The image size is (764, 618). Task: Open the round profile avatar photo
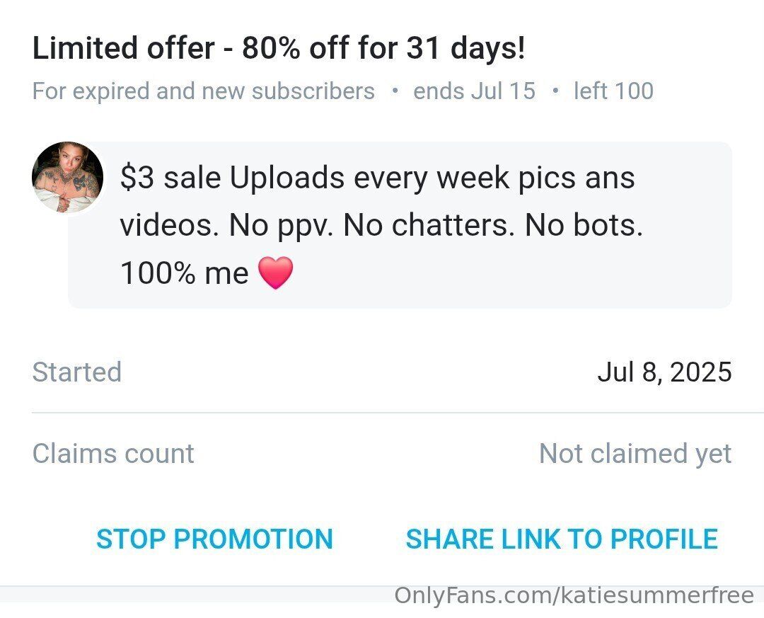click(x=68, y=177)
